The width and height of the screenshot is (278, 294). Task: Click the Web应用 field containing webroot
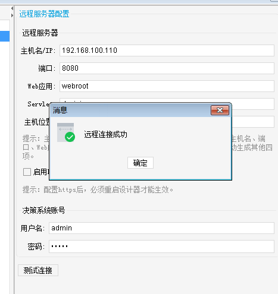167,86
